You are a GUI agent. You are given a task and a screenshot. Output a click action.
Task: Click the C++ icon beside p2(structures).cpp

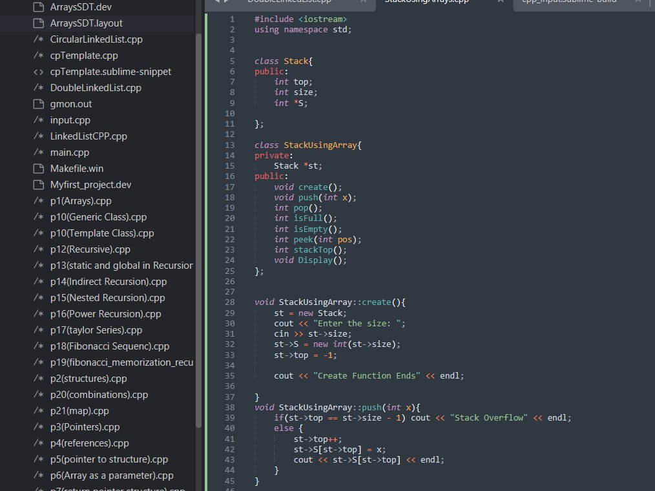coord(38,379)
